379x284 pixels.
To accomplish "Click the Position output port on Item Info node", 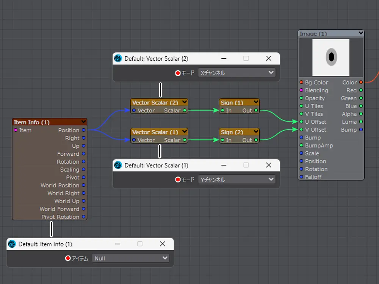I will (x=83, y=130).
